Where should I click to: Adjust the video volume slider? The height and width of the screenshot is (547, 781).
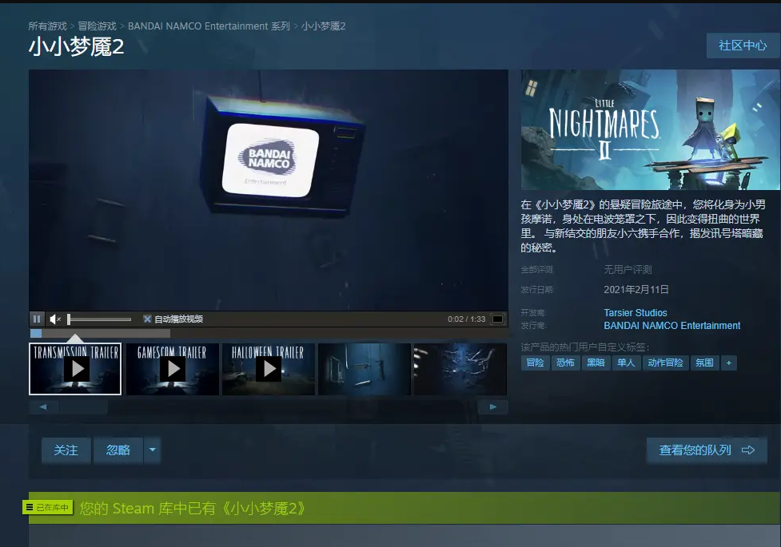(x=100, y=319)
